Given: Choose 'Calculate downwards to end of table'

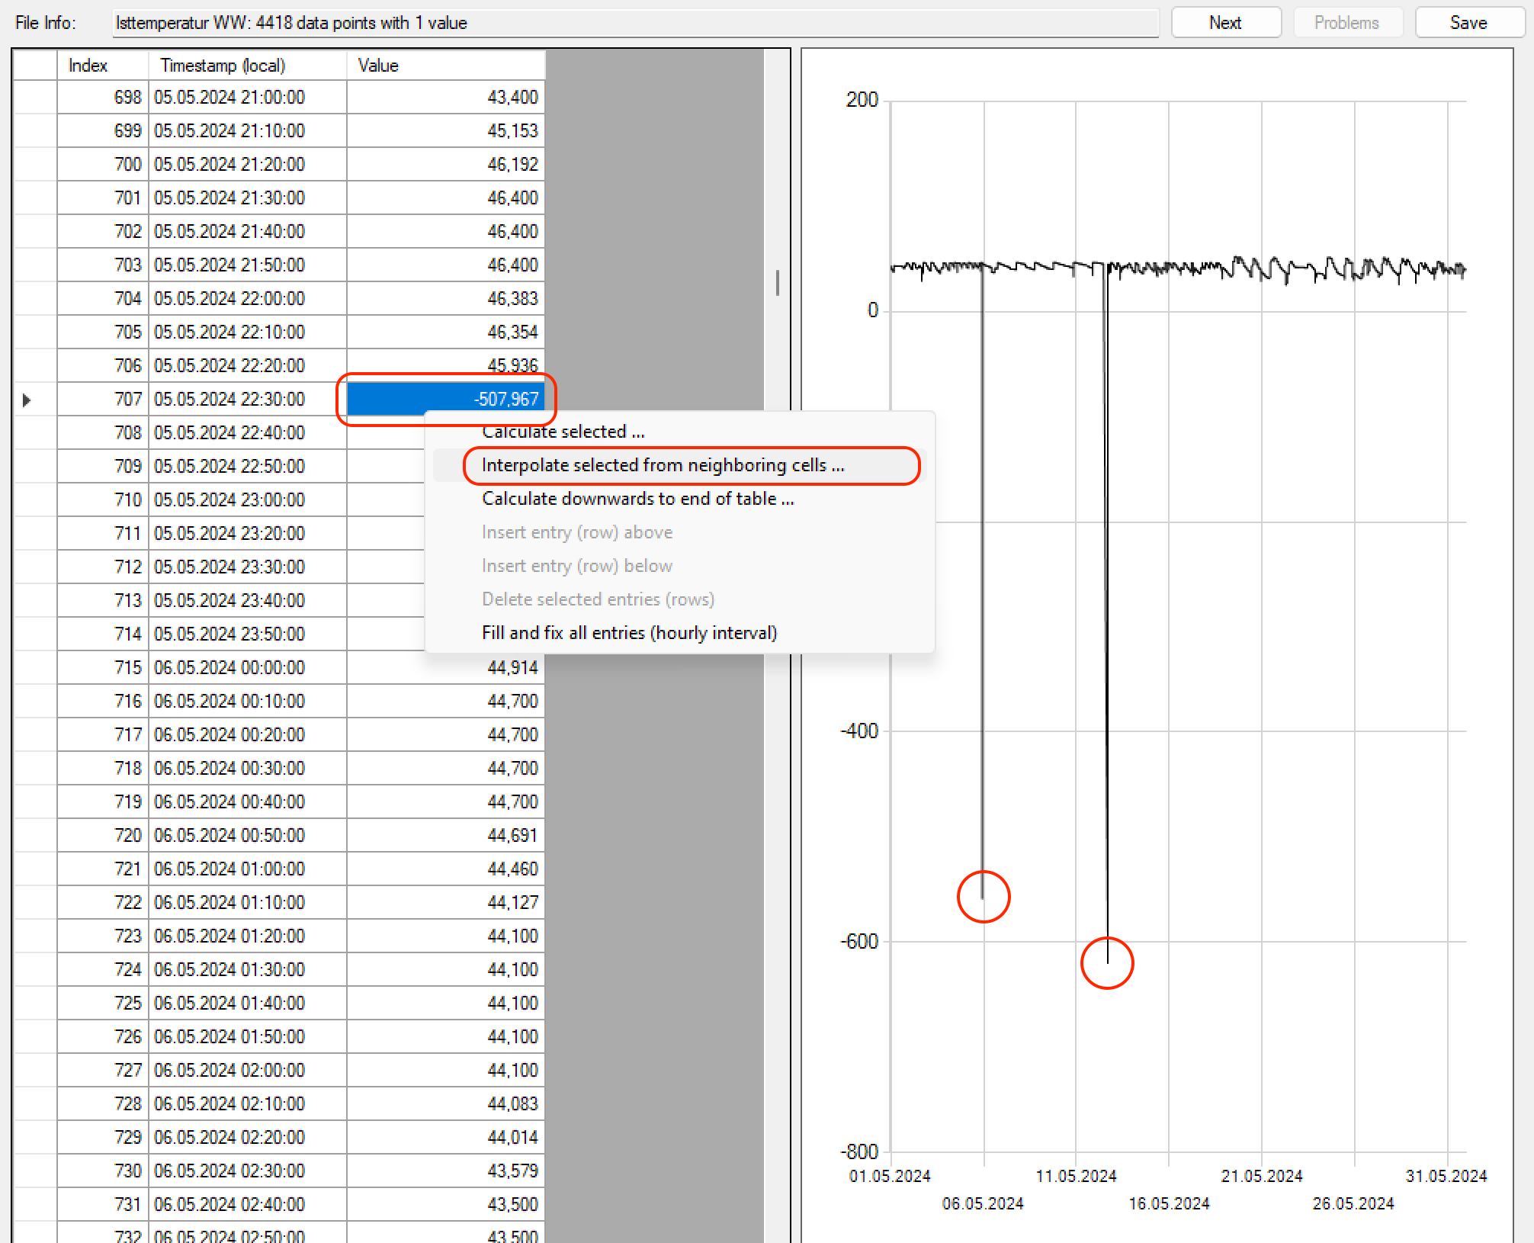Looking at the screenshot, I should click(x=637, y=499).
